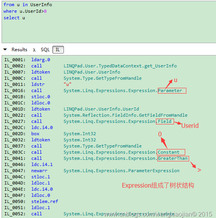The height and width of the screenshot is (218, 216).
Task: Click the "u" string on IL_0011
Action: [67, 84]
